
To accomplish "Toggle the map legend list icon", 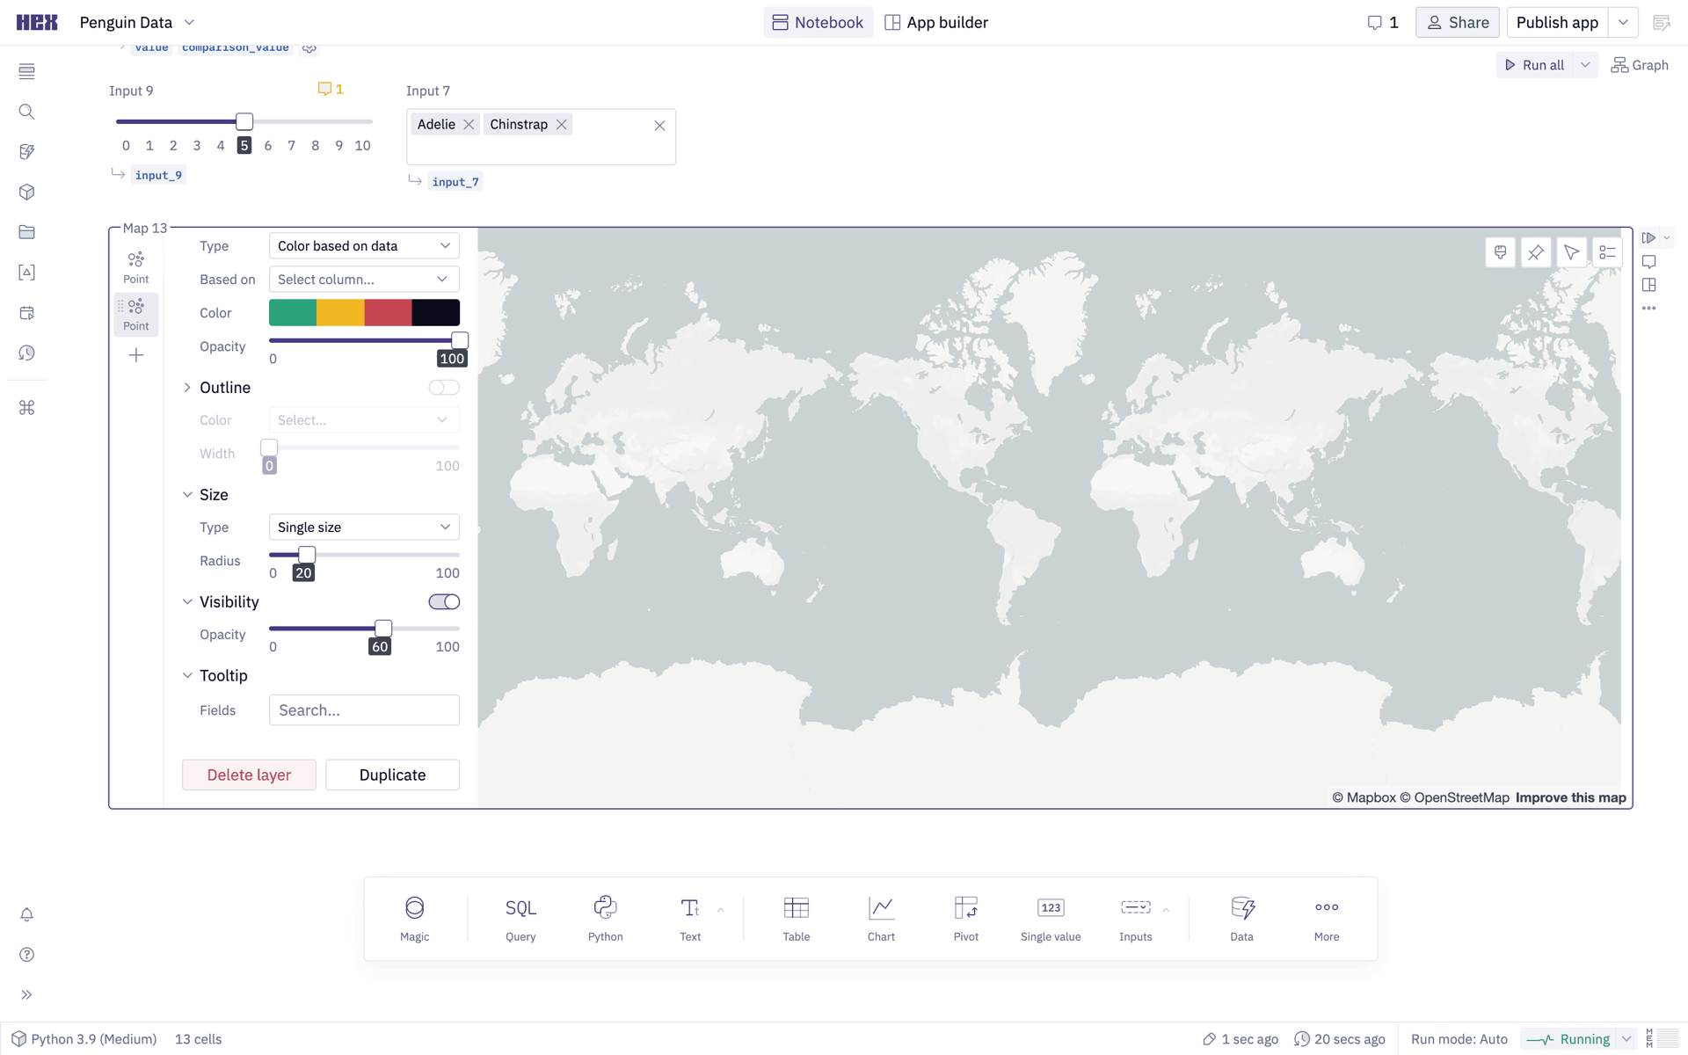I will 1607,253.
